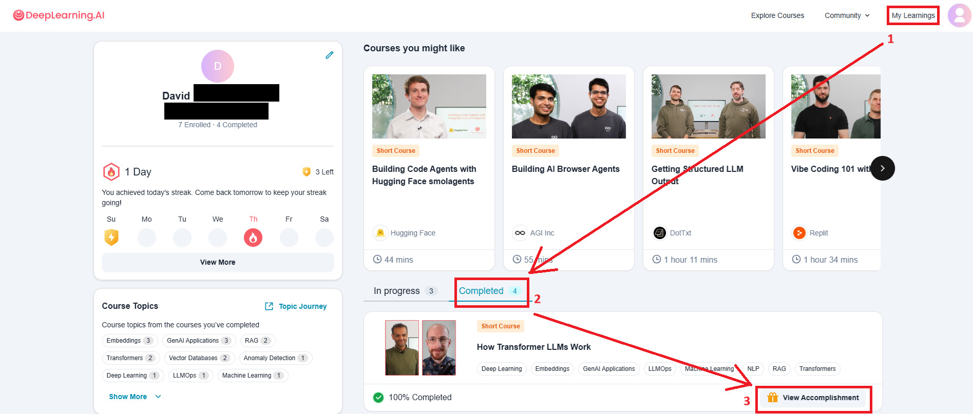973x414 pixels.
Task: Click the DeepLearning.AI logo
Action: point(59,15)
